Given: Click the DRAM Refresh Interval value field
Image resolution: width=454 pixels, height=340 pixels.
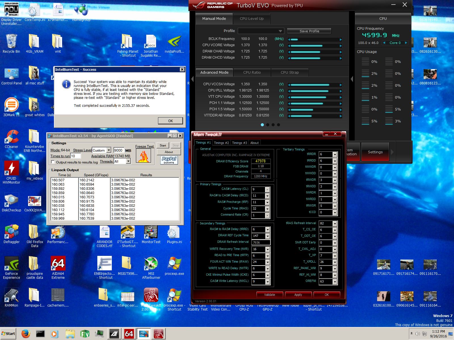Looking at the screenshot, I should point(261,243).
